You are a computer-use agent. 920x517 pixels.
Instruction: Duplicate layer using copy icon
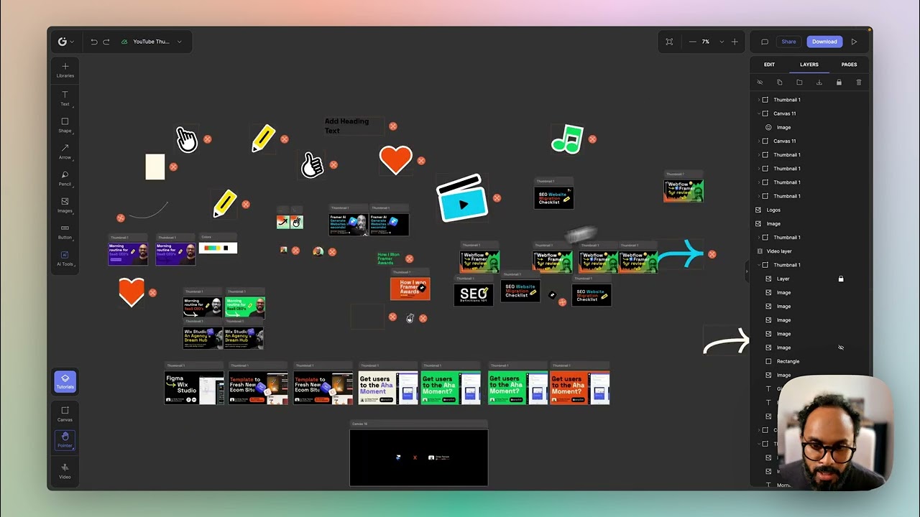(x=779, y=83)
